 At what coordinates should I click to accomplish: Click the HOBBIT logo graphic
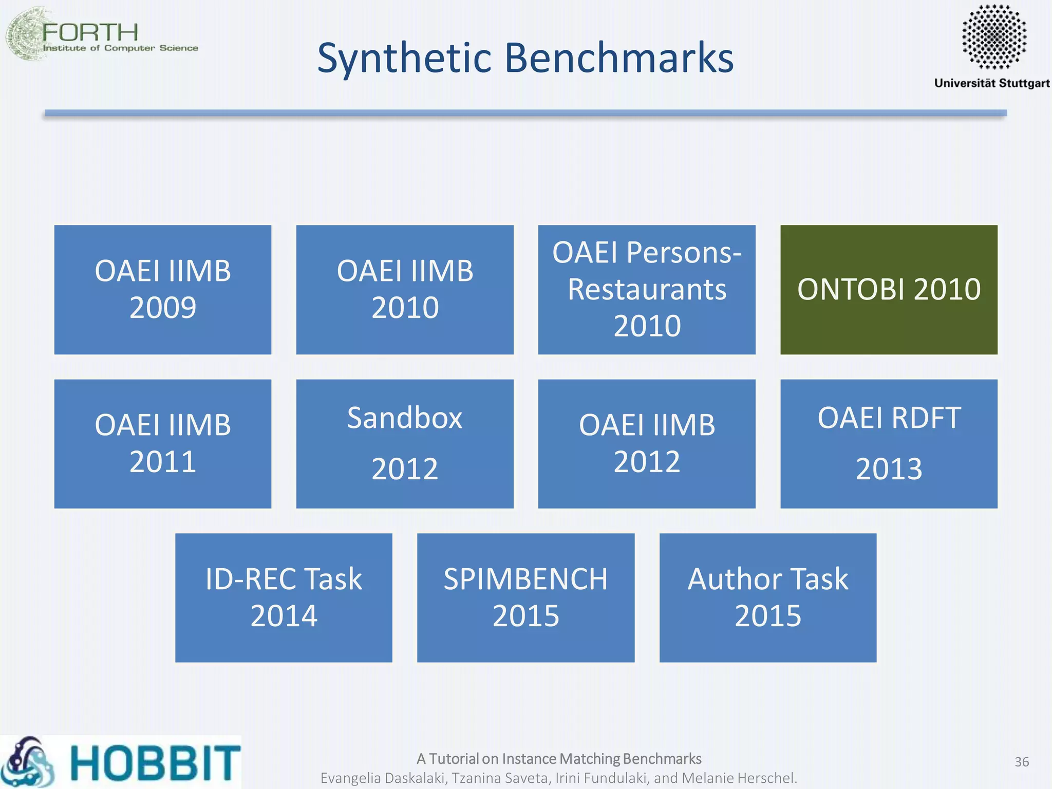(x=121, y=762)
